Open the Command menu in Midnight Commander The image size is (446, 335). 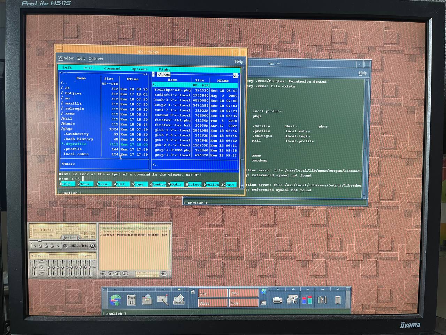(x=112, y=69)
